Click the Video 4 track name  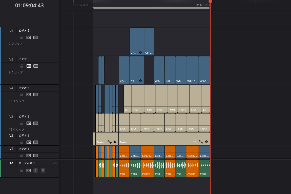(x=24, y=88)
